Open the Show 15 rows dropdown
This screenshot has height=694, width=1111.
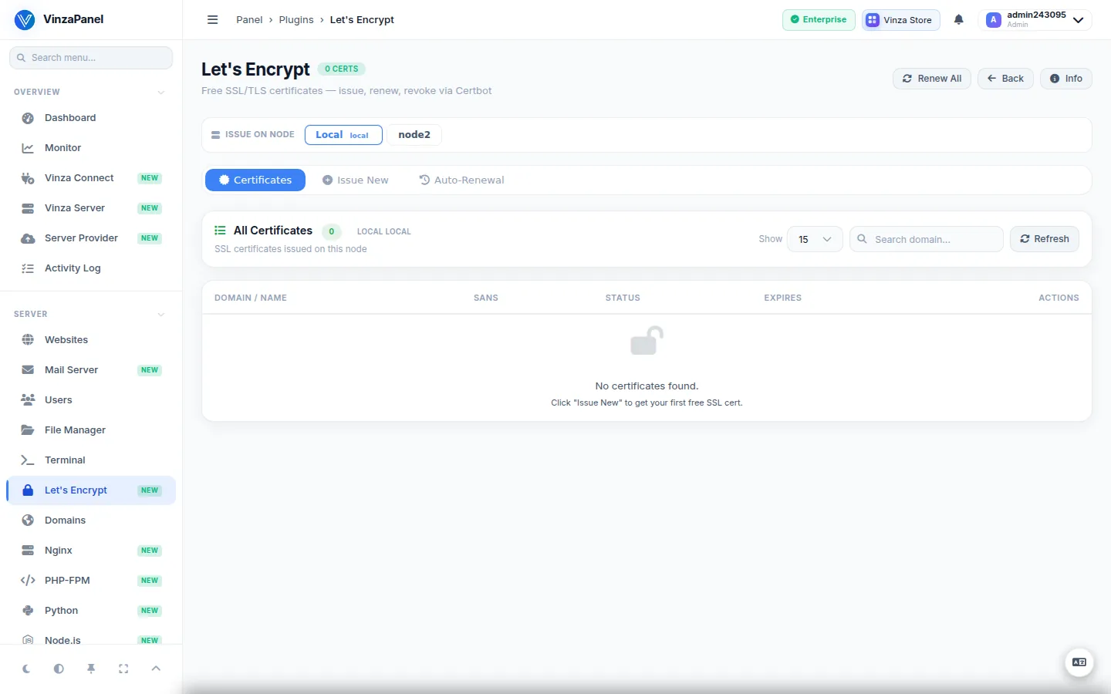(x=815, y=239)
